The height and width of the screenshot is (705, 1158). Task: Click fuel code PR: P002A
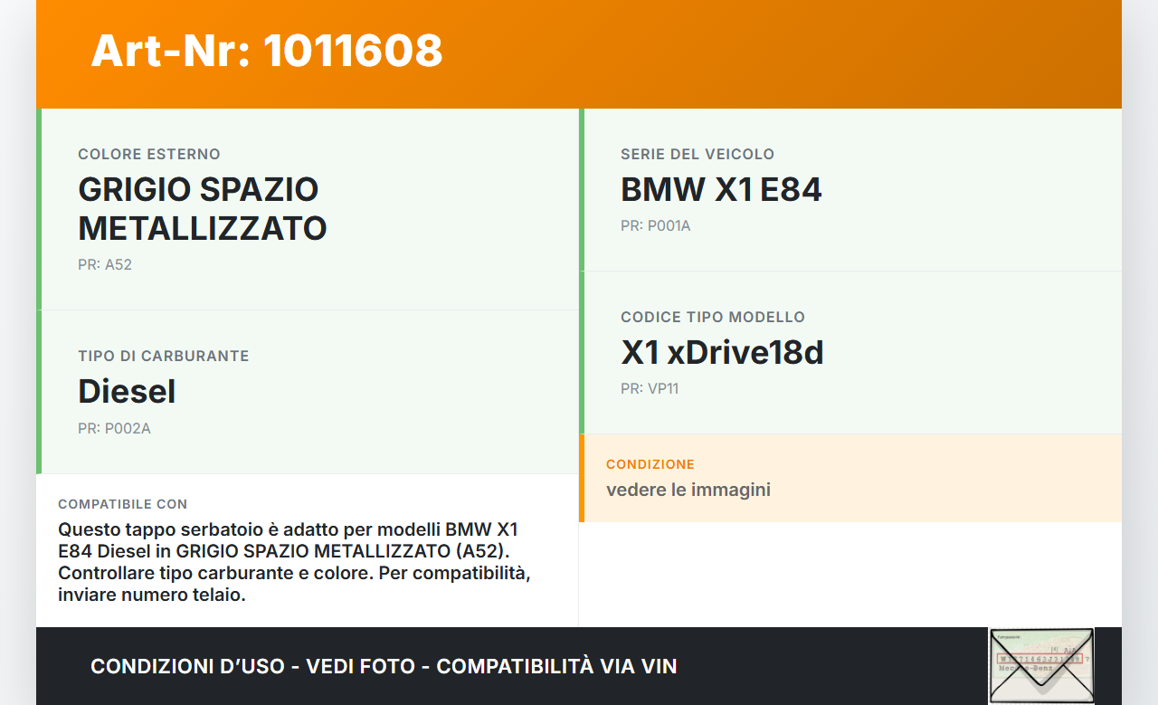114,429
